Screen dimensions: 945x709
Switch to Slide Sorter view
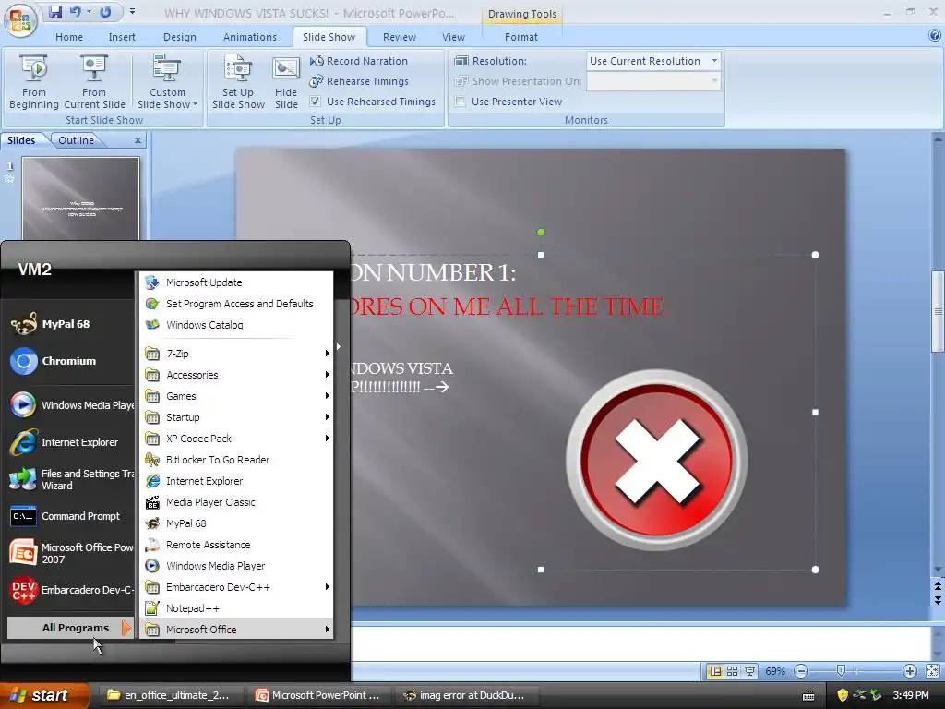tap(732, 671)
